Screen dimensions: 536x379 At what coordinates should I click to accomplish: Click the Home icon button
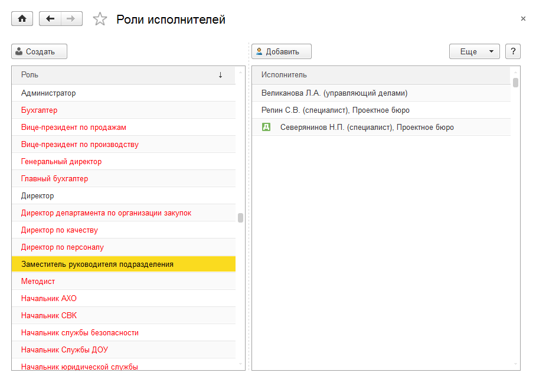point(22,19)
